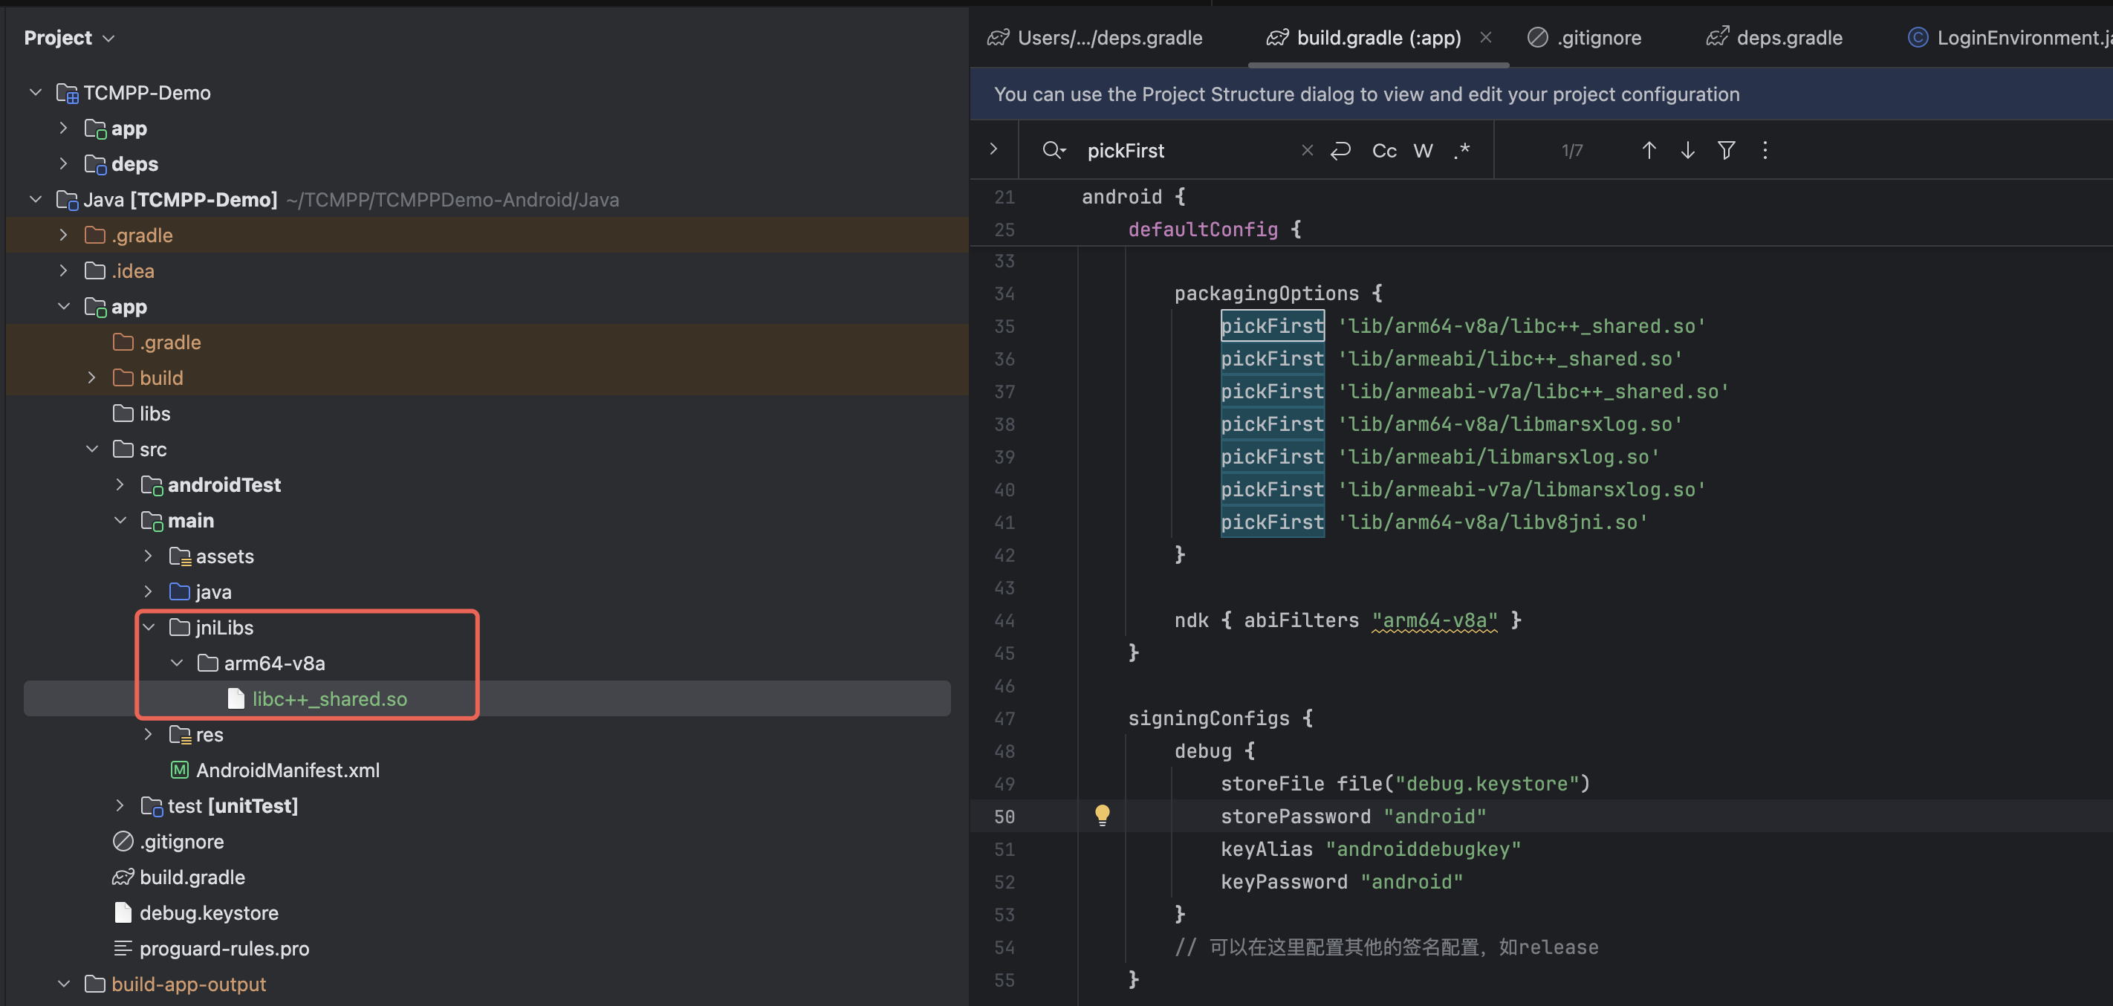Collapse the jniLibs folder
Viewport: 2113px width, 1006px height.
[x=149, y=628]
